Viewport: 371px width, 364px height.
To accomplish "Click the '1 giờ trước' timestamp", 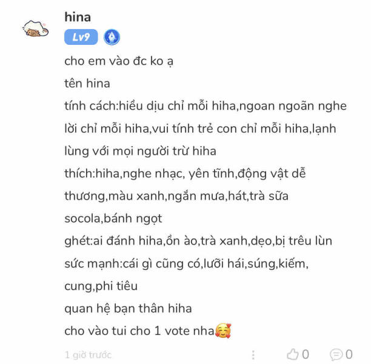I will 88,355.
